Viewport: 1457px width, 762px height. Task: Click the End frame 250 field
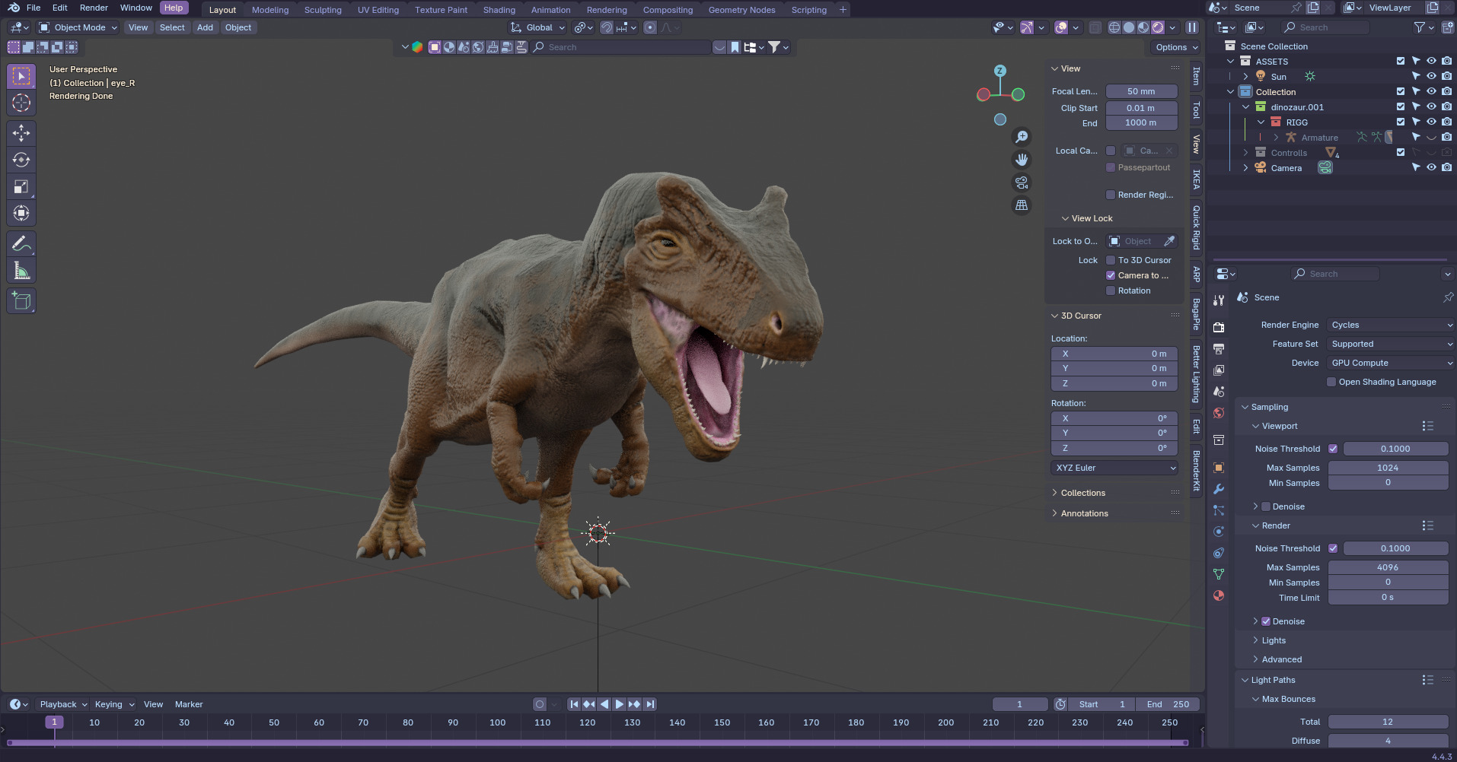click(x=1168, y=704)
